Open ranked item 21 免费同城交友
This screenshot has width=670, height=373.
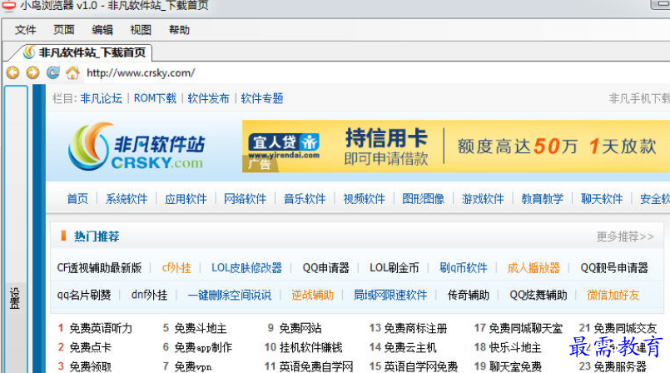(625, 328)
